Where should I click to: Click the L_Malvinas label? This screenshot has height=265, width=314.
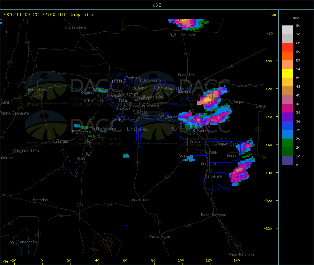(x=137, y=129)
